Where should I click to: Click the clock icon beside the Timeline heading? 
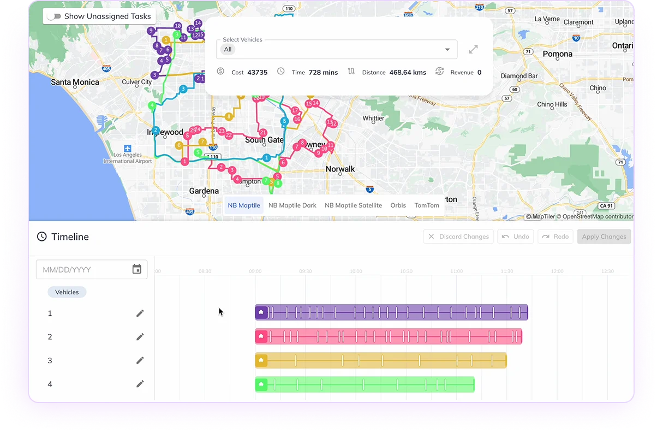coord(41,236)
